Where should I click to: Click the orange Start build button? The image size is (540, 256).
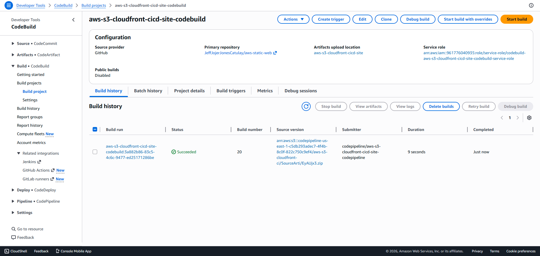tap(517, 19)
